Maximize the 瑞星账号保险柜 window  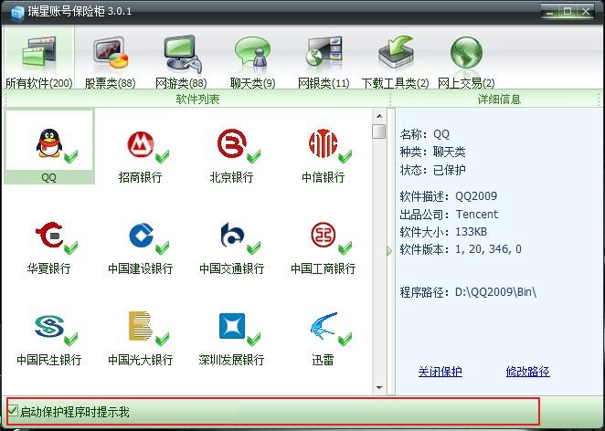click(568, 12)
